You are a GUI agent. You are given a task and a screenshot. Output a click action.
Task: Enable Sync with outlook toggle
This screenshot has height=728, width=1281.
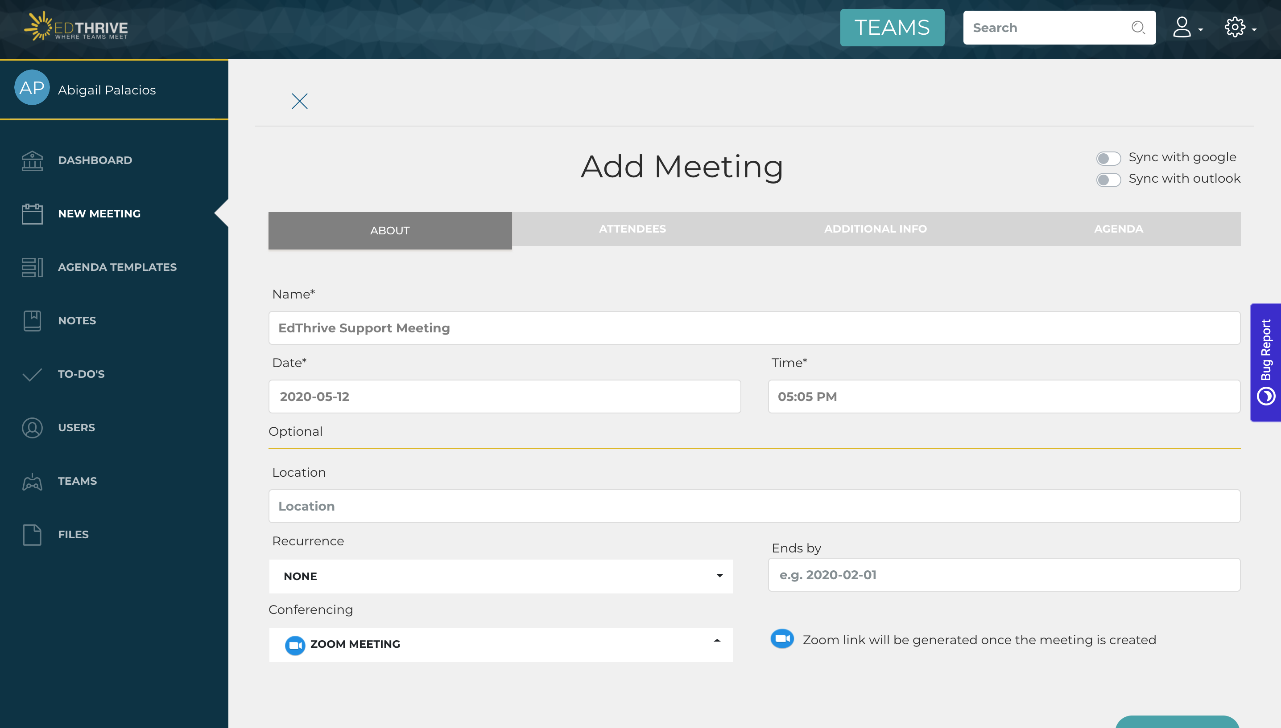pyautogui.click(x=1108, y=180)
